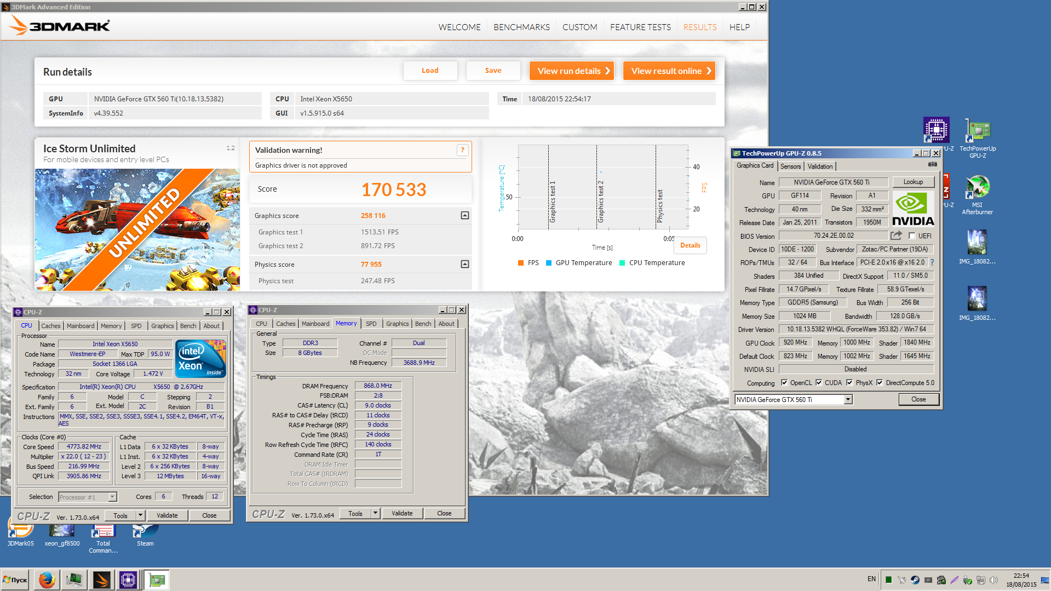Click Firefox in the taskbar
The height and width of the screenshot is (591, 1051).
point(47,579)
